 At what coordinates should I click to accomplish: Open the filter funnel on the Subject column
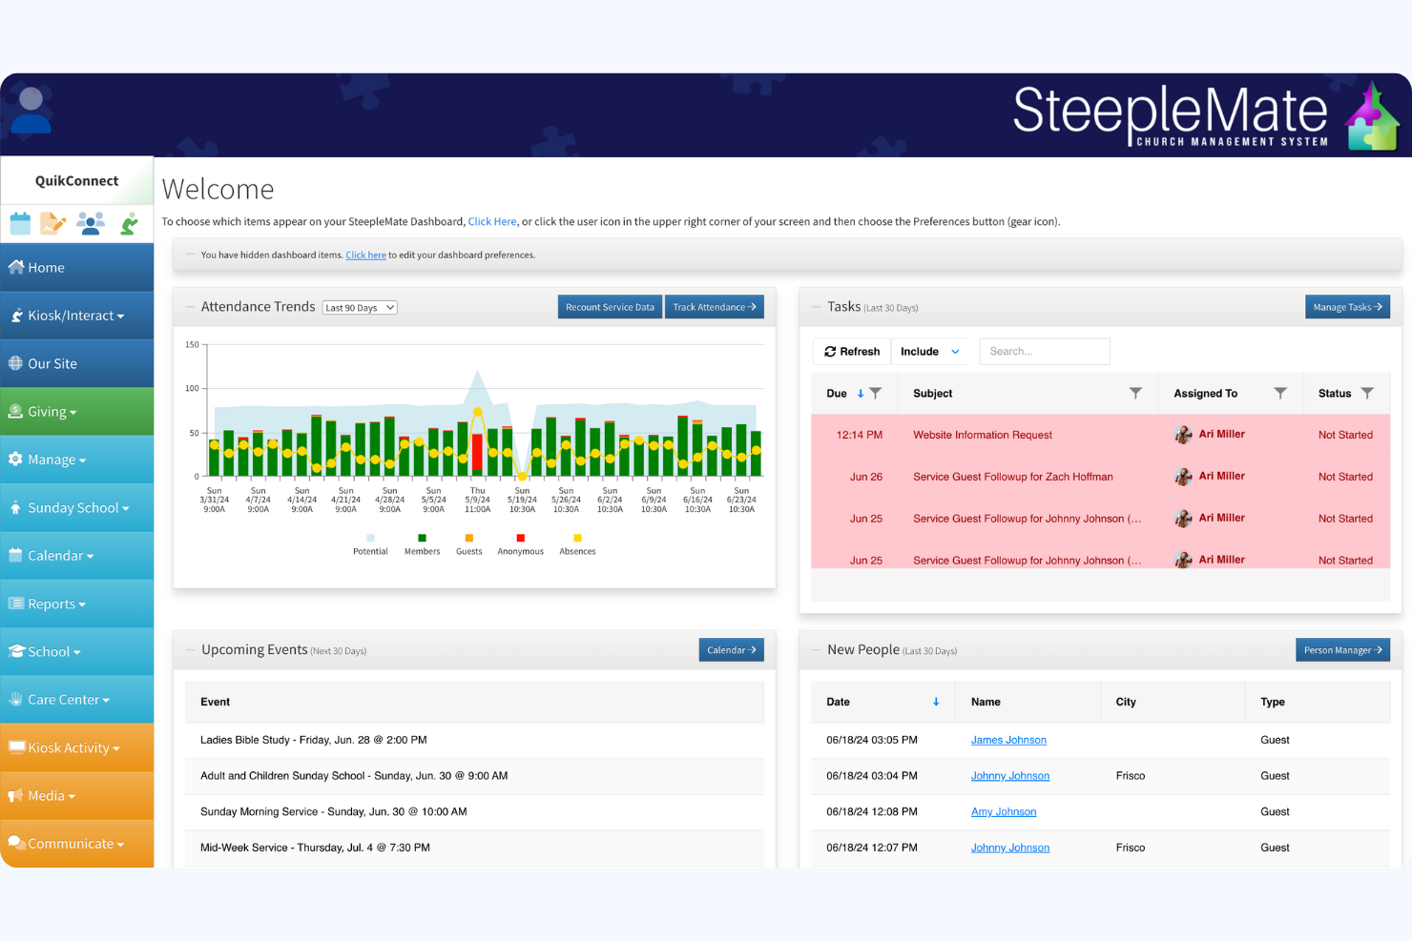pos(1135,393)
